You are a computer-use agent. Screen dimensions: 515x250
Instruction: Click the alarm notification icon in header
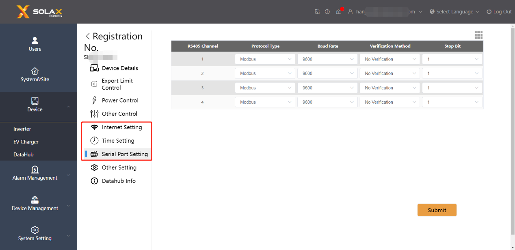pyautogui.click(x=338, y=12)
